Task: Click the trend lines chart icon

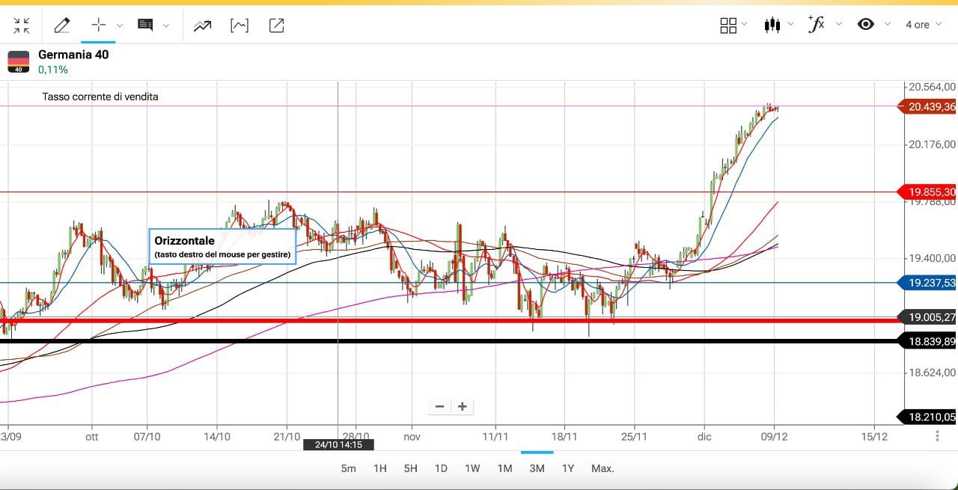Action: coord(202,25)
